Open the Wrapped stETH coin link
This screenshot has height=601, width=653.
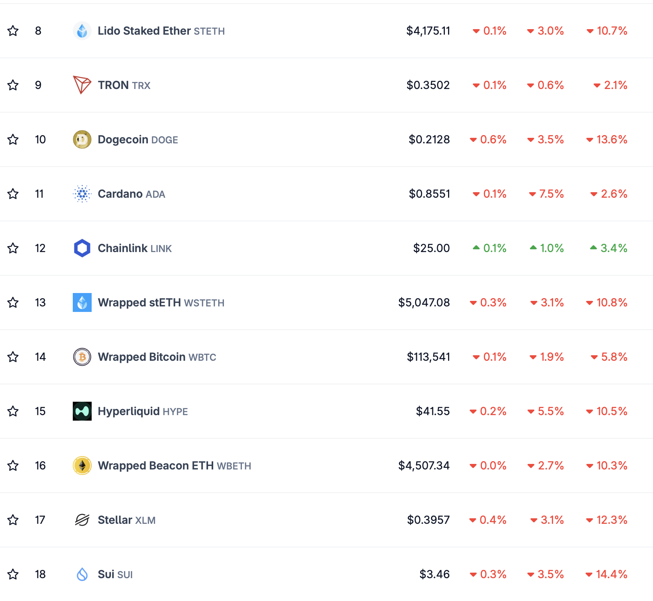[139, 302]
